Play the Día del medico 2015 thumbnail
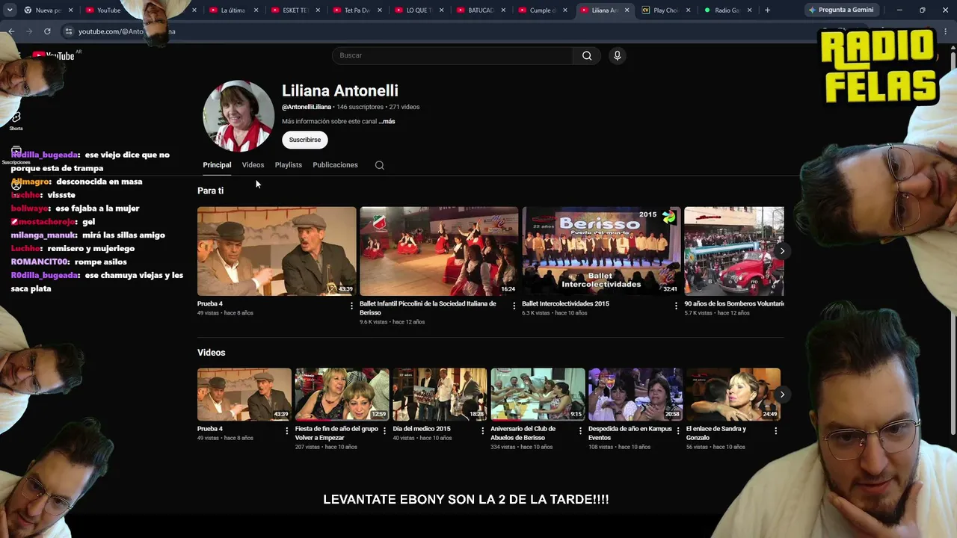957x538 pixels. coord(440,395)
